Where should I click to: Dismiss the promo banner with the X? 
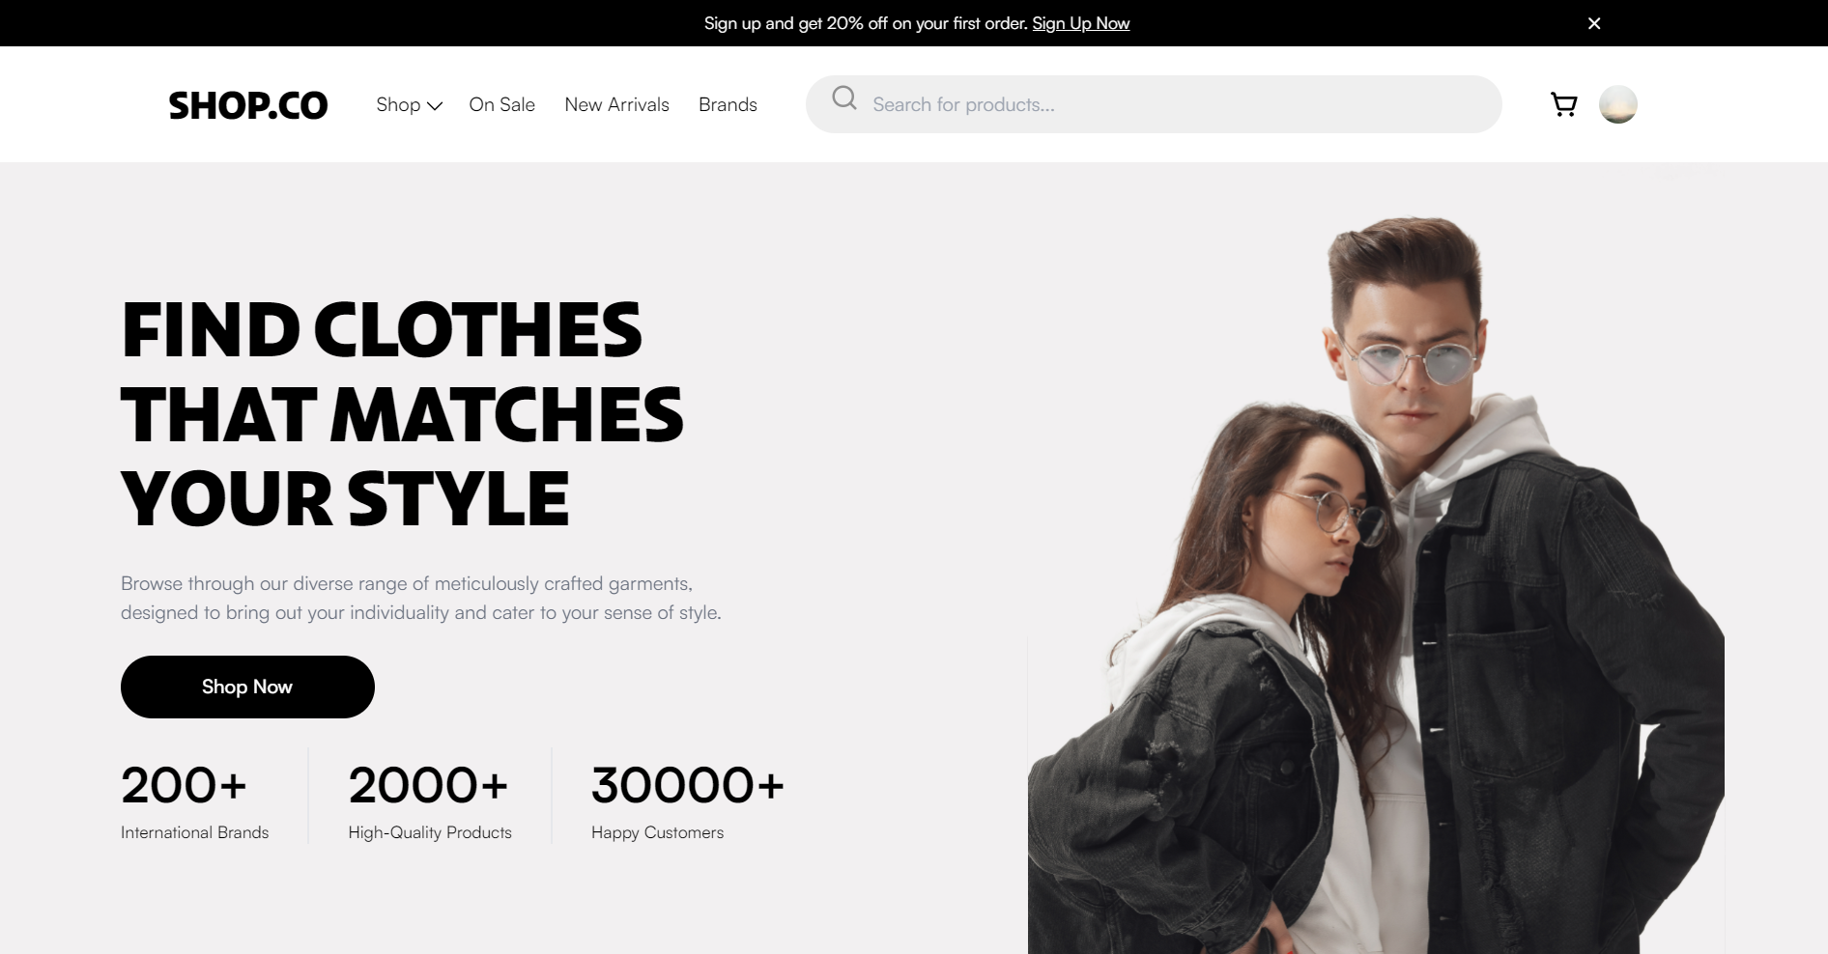tap(1594, 23)
